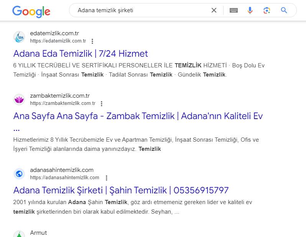Viewport: 306px width, 237px height.
Task: Click the Armut site name
Action: point(38,233)
